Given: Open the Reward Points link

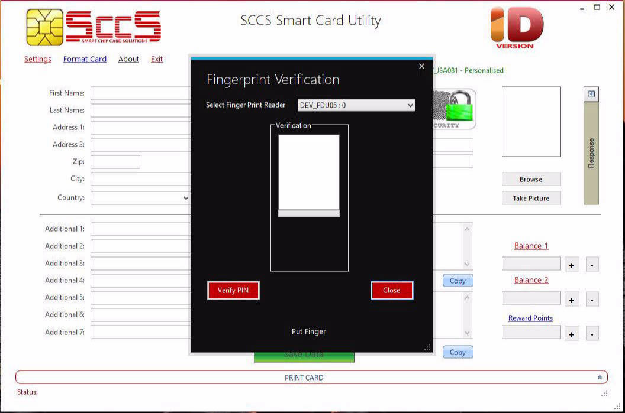Looking at the screenshot, I should pyautogui.click(x=530, y=318).
